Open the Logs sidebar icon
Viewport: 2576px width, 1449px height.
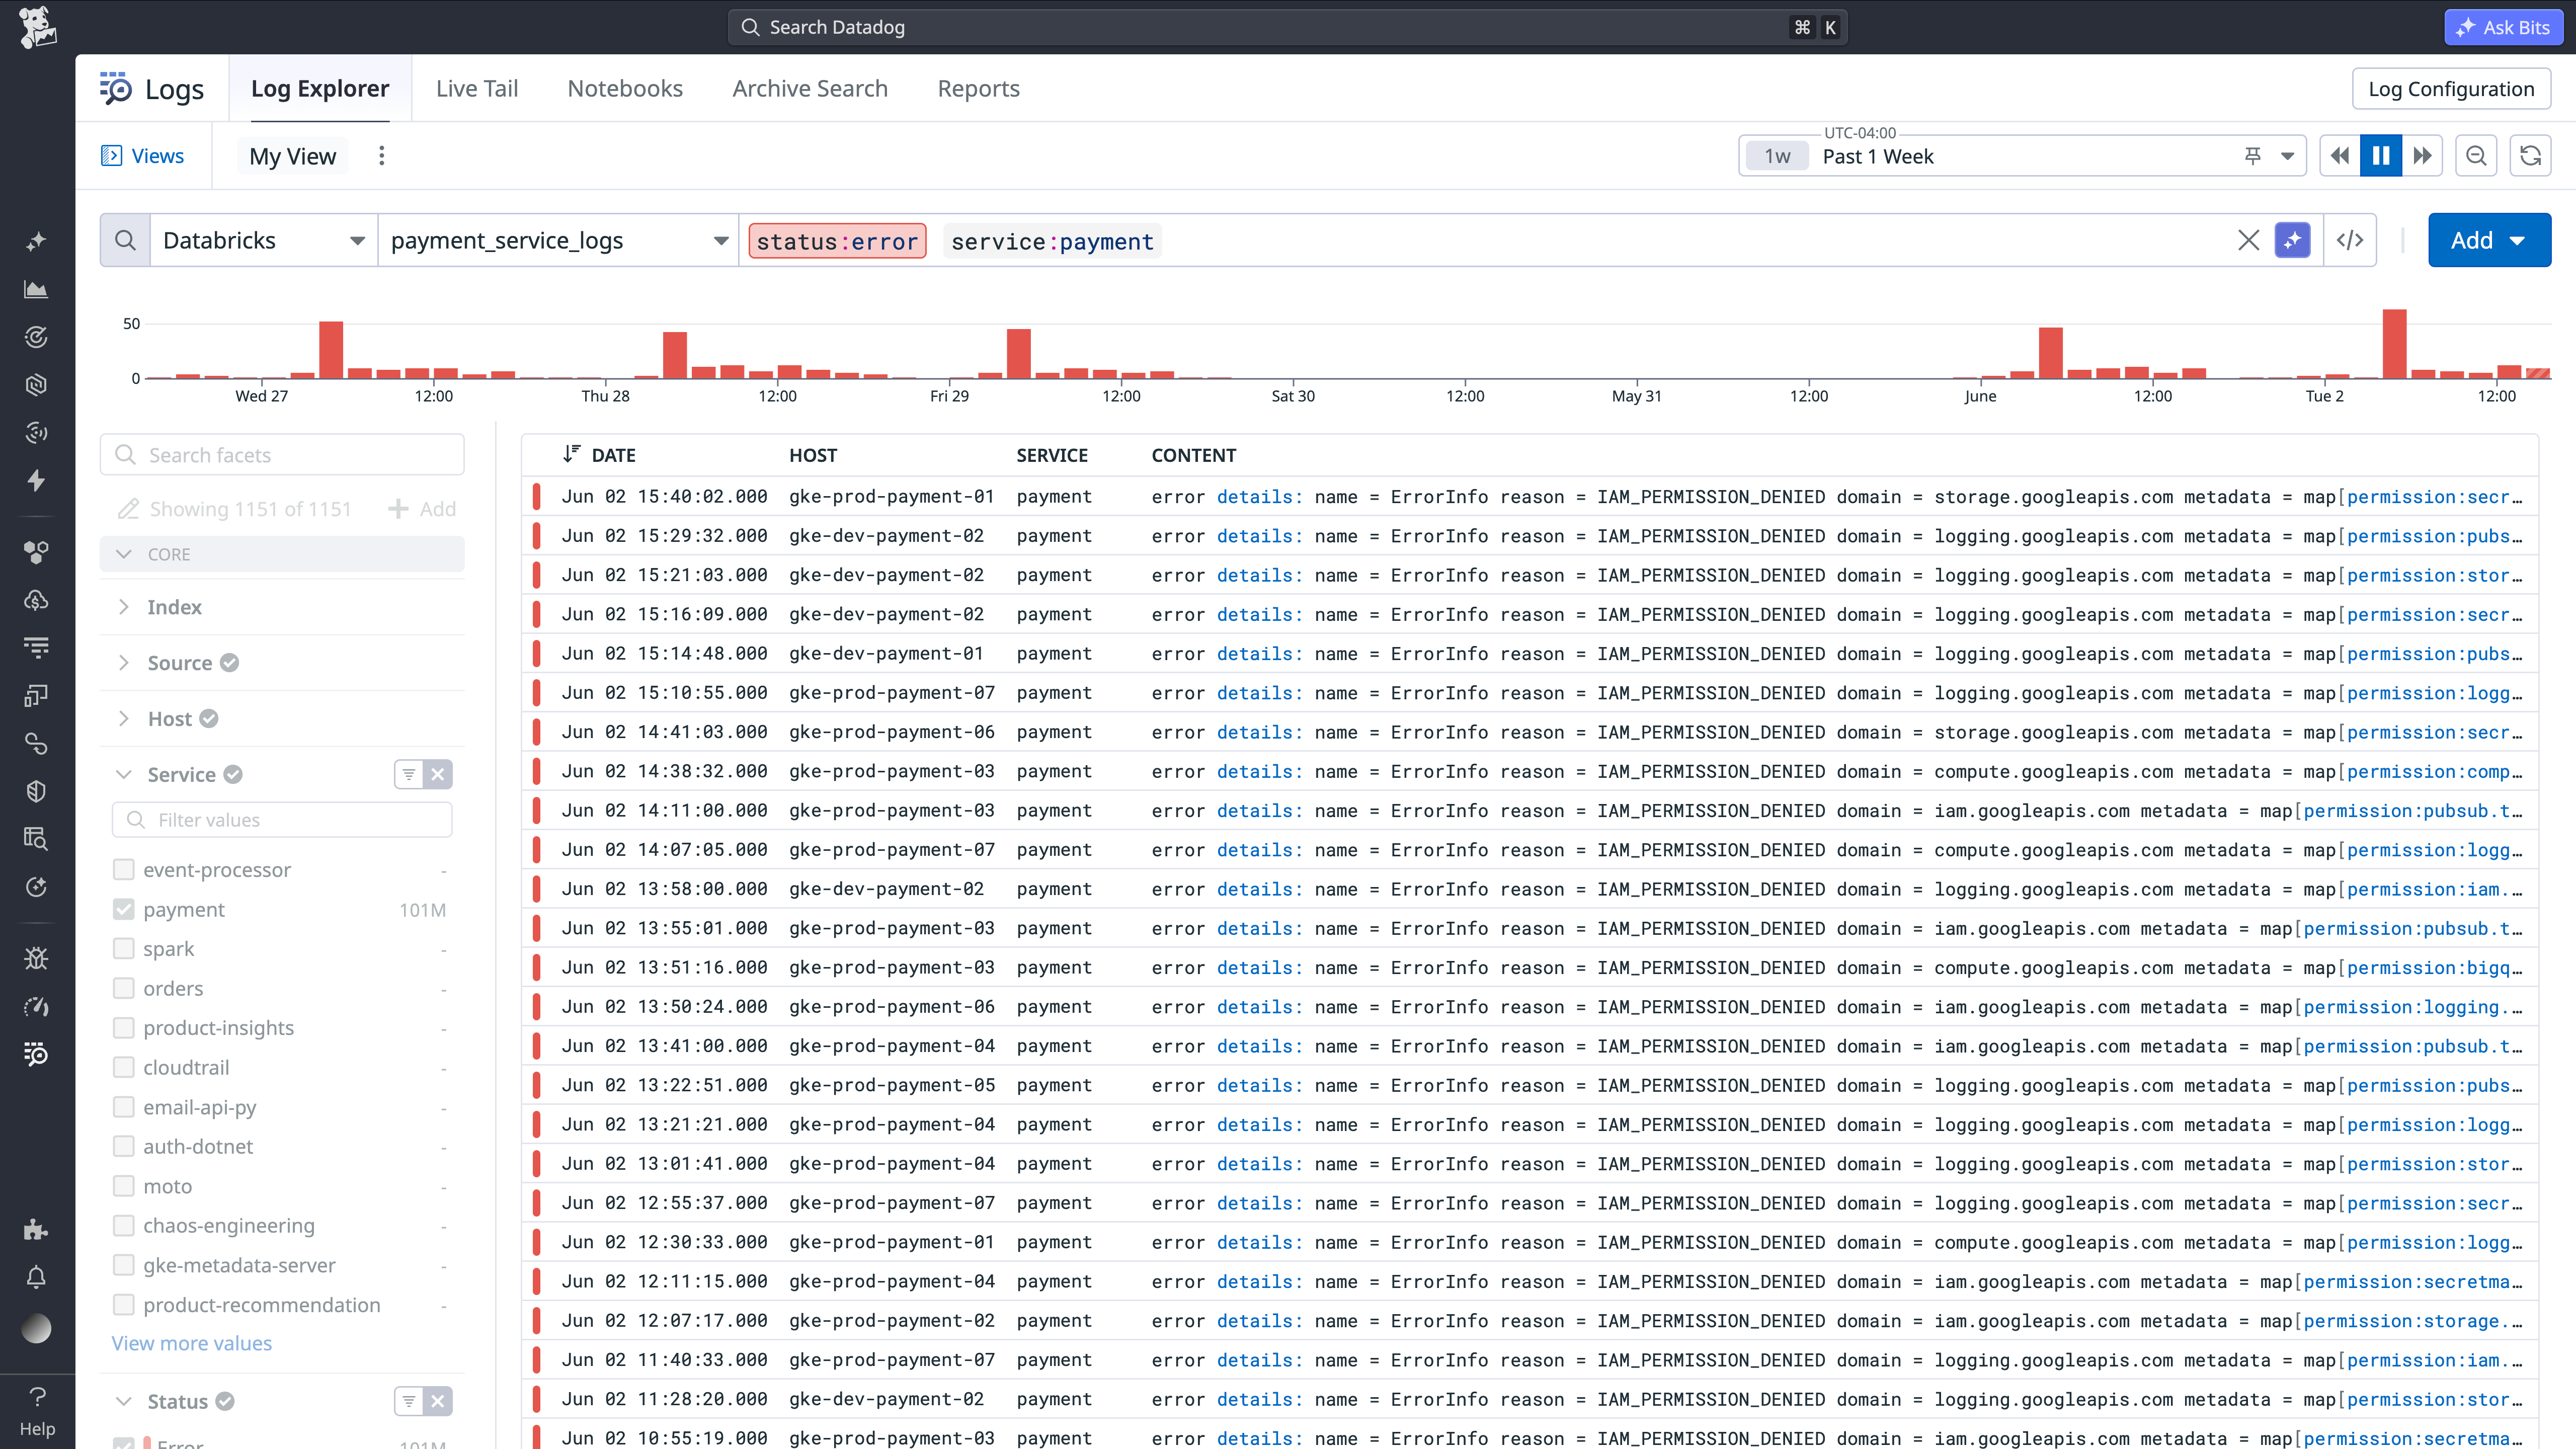pyautogui.click(x=36, y=1054)
